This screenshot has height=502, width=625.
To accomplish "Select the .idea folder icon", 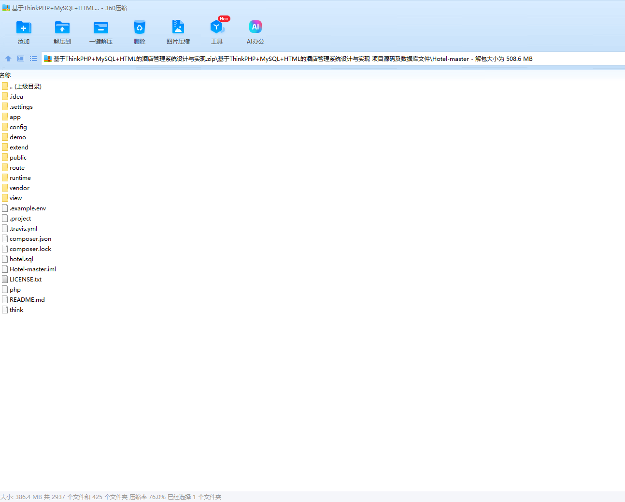I will [5, 96].
